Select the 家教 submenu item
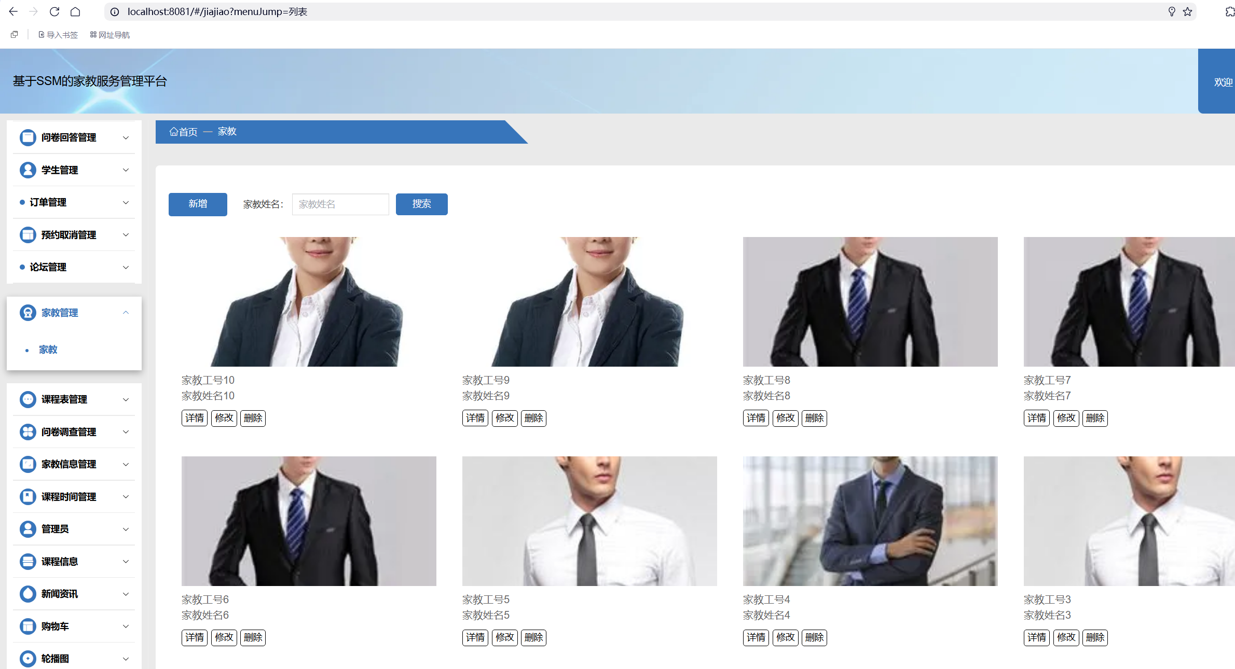 [x=48, y=350]
